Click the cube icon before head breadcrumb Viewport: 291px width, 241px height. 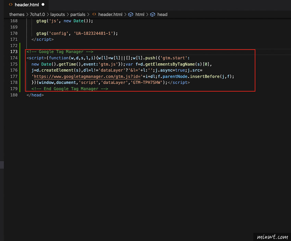click(x=153, y=14)
